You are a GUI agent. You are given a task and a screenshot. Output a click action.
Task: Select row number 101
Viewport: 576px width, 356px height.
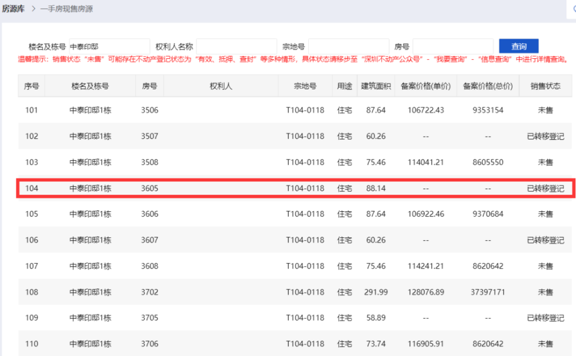32,110
